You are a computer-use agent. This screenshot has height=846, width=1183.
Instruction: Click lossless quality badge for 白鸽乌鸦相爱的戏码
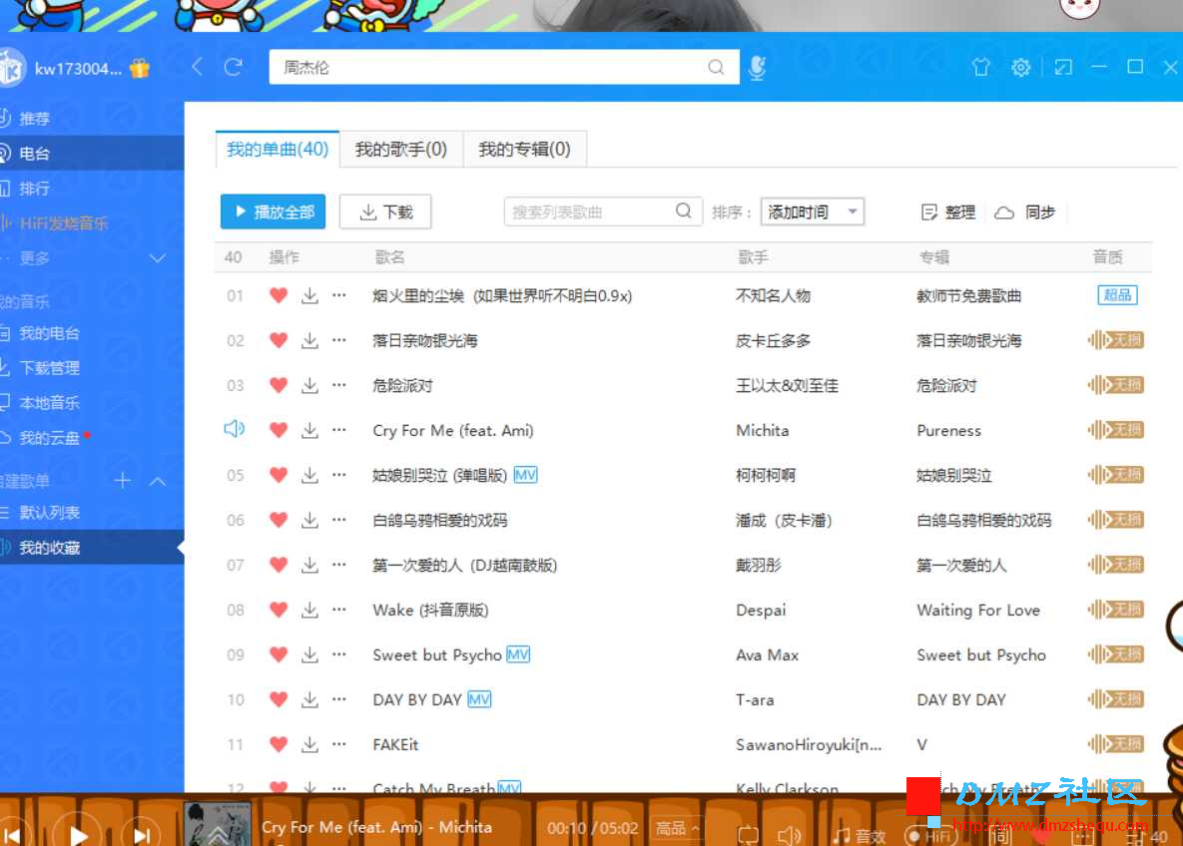tap(1116, 520)
